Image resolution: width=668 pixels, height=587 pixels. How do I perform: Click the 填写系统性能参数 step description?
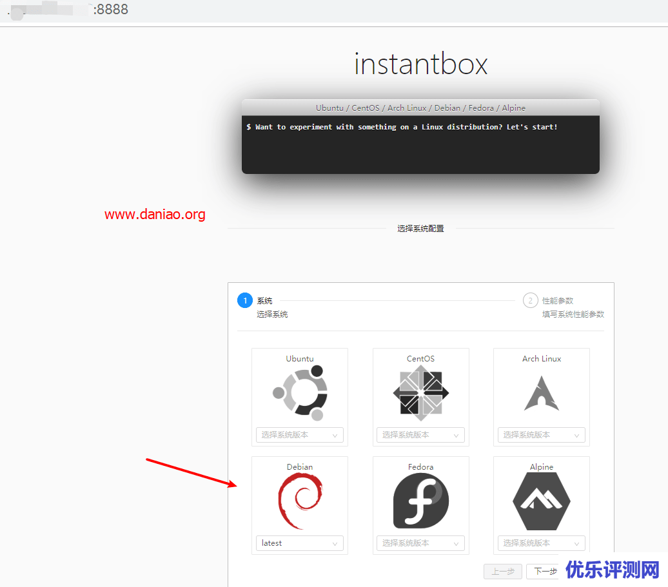(573, 314)
